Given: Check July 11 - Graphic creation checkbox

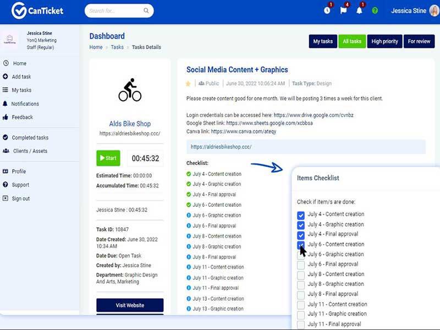Looking at the screenshot, I should [x=301, y=315].
